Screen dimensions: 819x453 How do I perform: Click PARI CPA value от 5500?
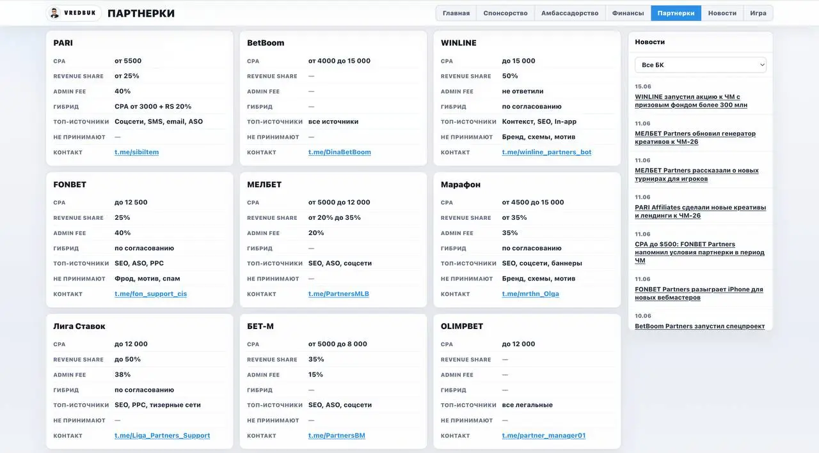coord(128,61)
